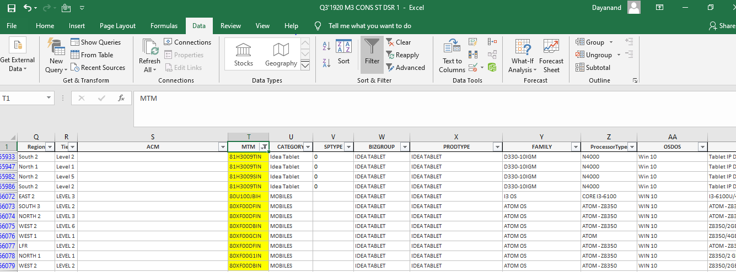Click Reapply filter button
Screen dimensions: 736x272
pyautogui.click(x=402, y=55)
